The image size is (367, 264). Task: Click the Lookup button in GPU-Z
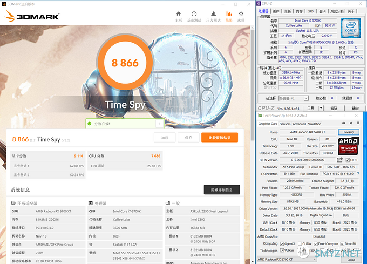coord(349,132)
